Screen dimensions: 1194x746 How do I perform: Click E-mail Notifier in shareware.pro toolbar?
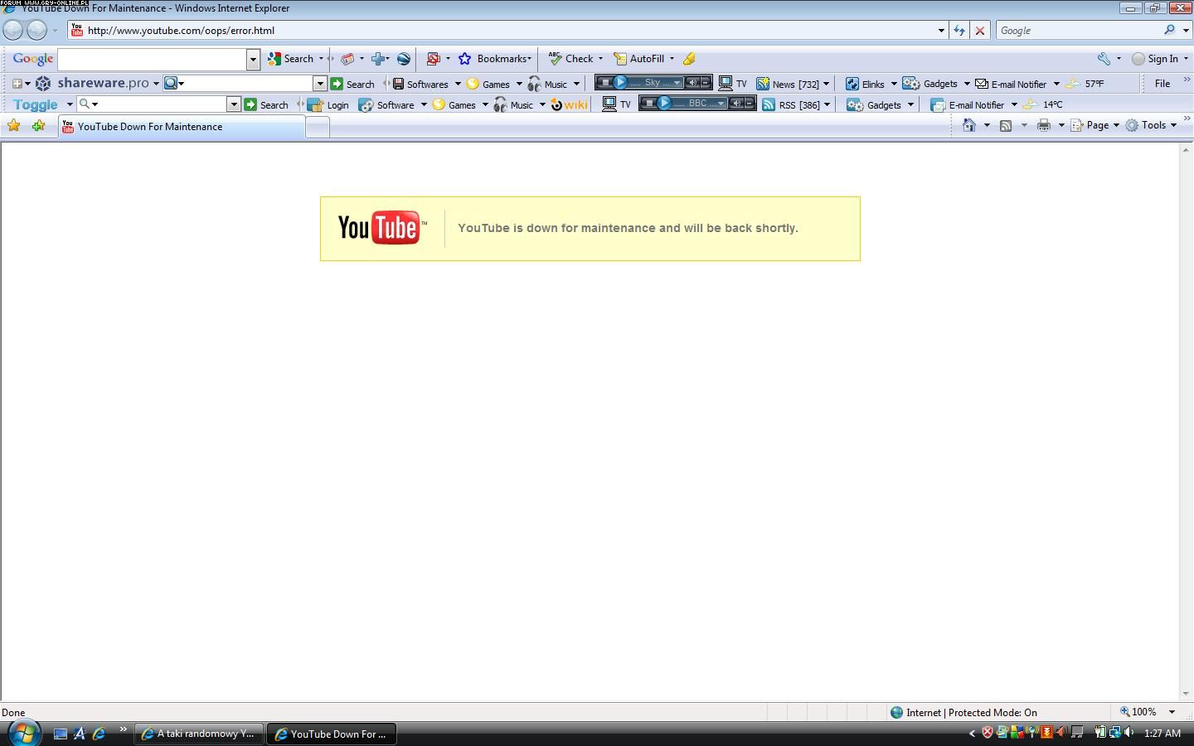[x=1011, y=84]
